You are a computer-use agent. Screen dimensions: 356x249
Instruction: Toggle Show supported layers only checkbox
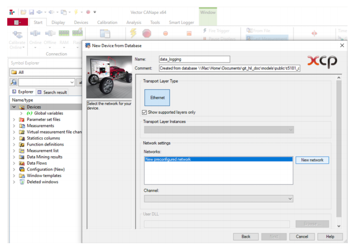(145, 112)
